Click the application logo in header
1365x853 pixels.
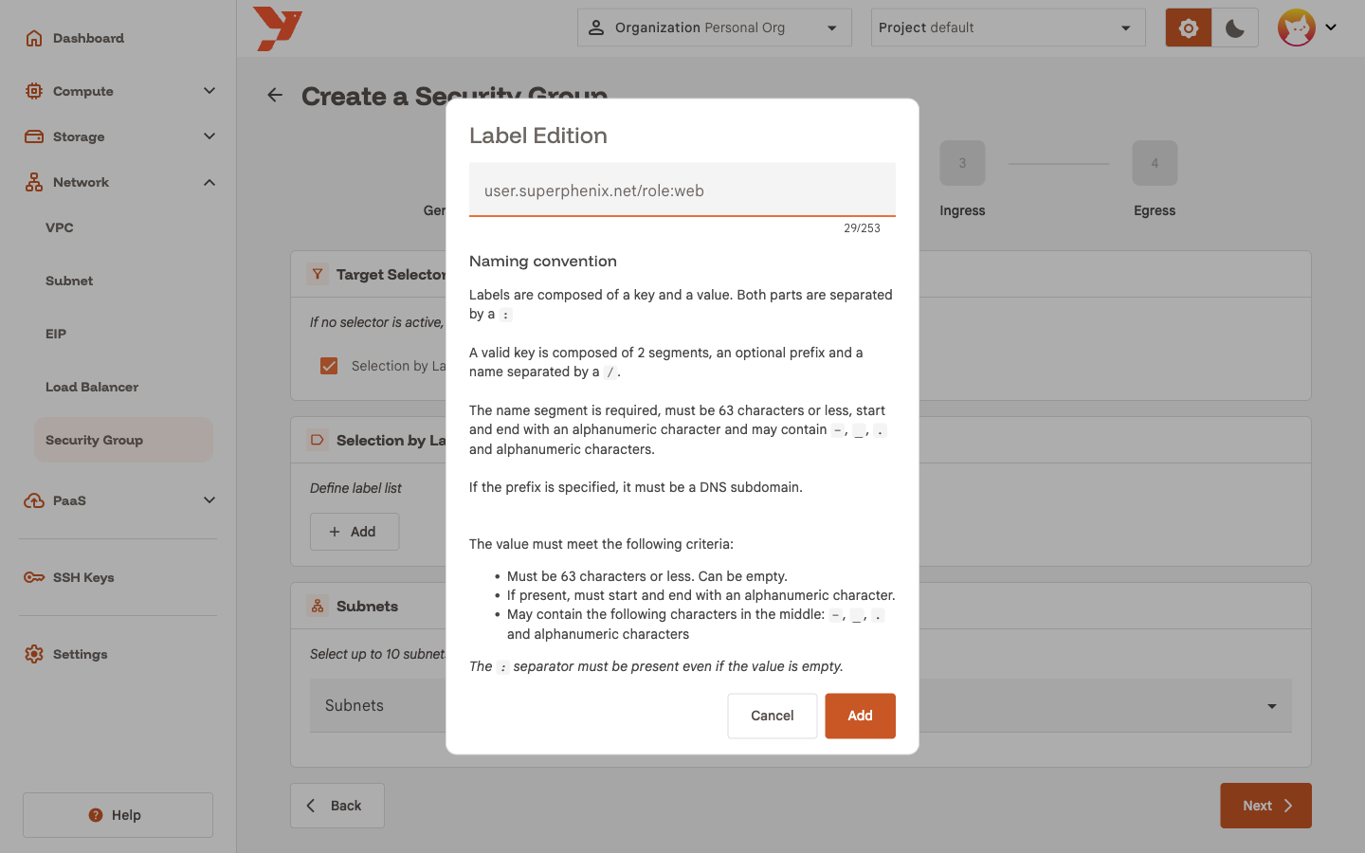click(278, 28)
